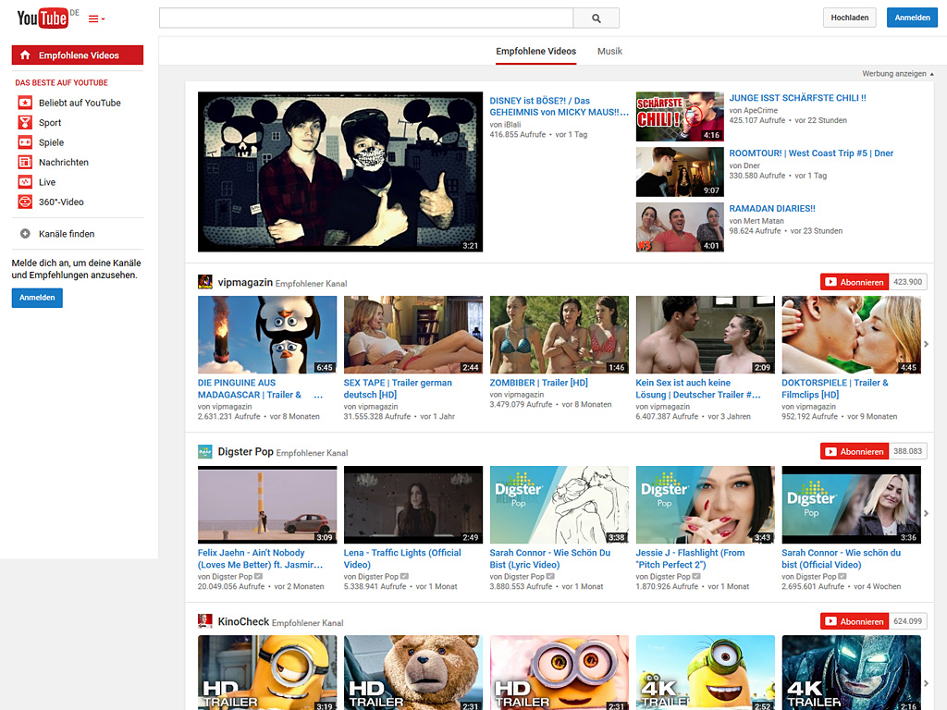Click the YouTube logo
Viewport: 947px width, 710px height.
43,18
